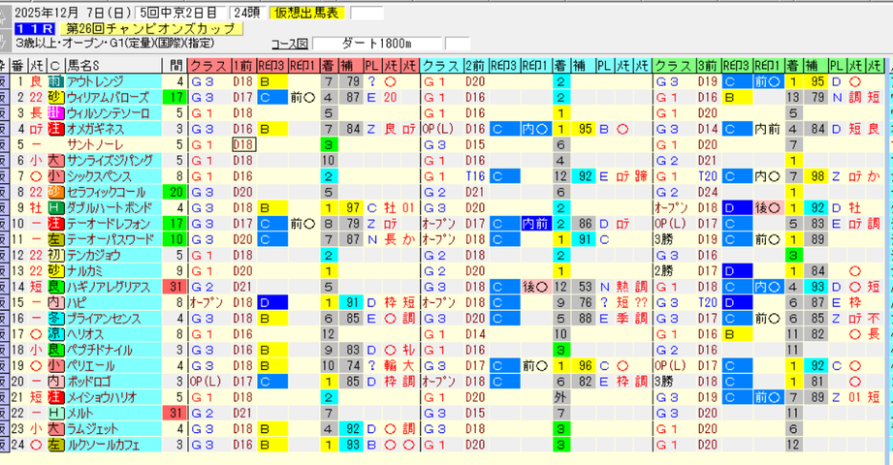
Task: Click the orange 砂 badge beside セラフィックコール
Action: coord(55,193)
